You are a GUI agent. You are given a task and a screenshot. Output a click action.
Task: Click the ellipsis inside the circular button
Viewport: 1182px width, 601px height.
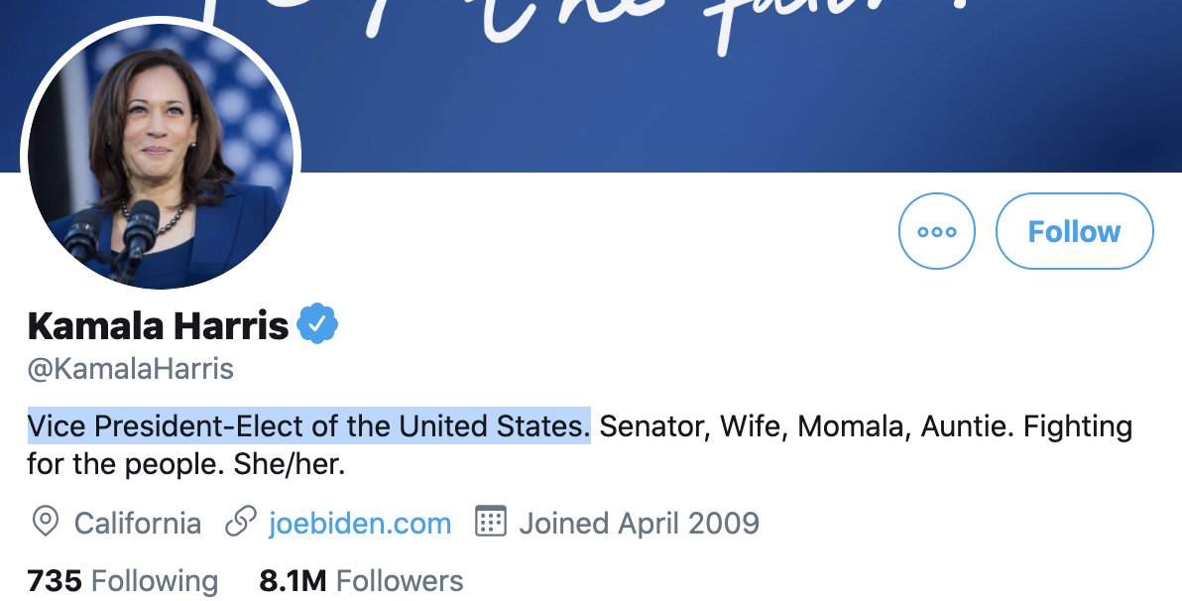click(936, 230)
